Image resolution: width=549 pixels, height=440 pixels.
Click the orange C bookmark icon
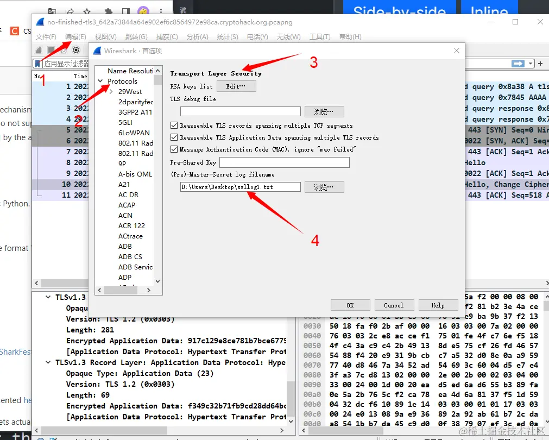coord(14,31)
